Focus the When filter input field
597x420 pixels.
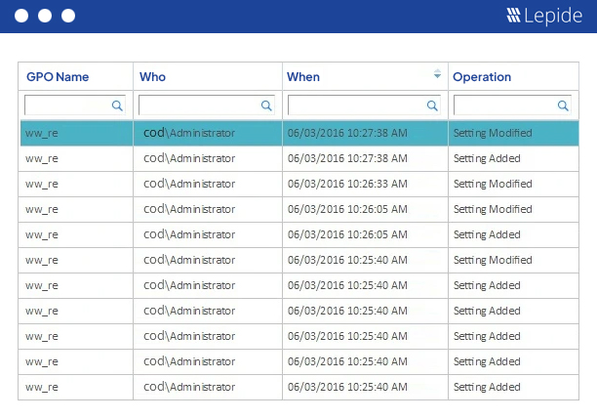tap(365, 105)
